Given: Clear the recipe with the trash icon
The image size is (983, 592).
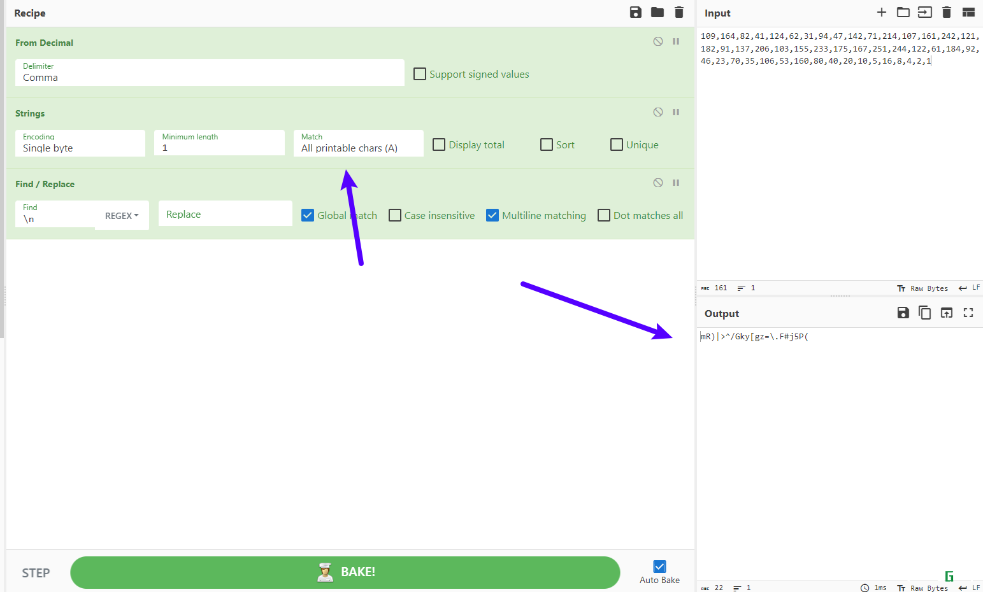Looking at the screenshot, I should click(x=679, y=12).
